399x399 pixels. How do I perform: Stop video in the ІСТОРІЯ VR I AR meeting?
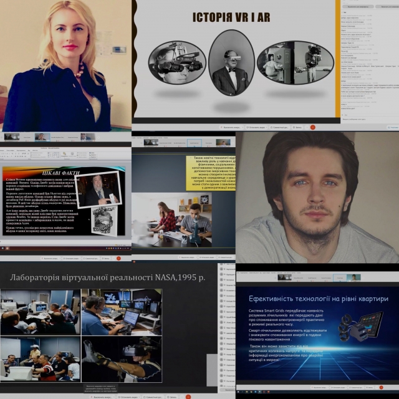256,127
